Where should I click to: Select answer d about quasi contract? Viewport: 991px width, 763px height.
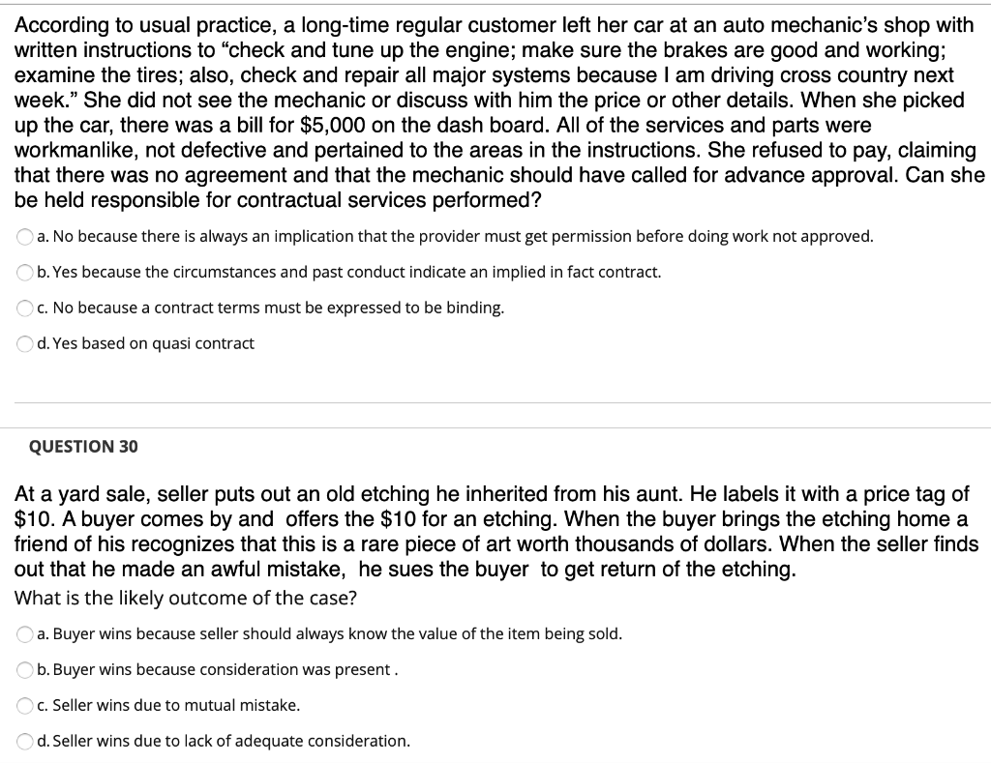coord(23,343)
